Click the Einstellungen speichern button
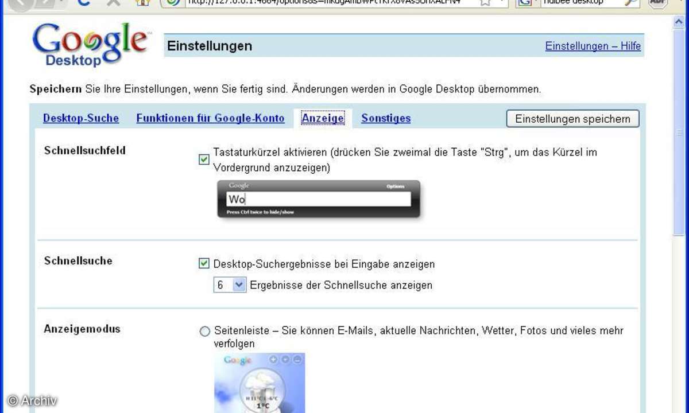Image resolution: width=689 pixels, height=413 pixels. click(572, 119)
